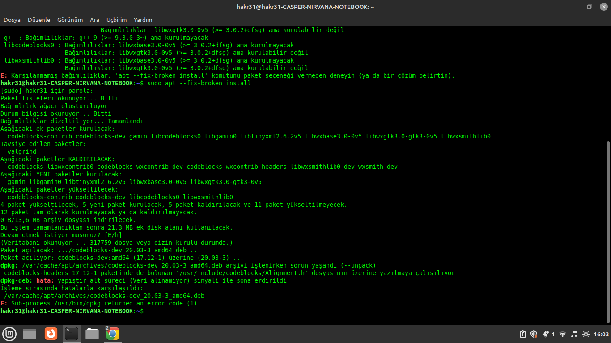Switch to Google Chrome in the taskbar
Screen dimensions: 611x343
pos(112,334)
